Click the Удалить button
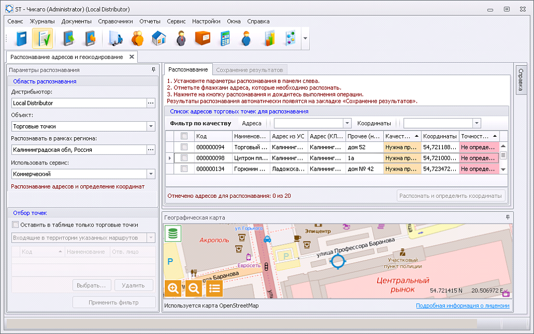Image resolution: width=534 pixels, height=334 pixels. click(133, 285)
